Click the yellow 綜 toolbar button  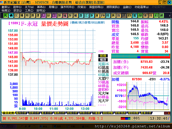49,15
